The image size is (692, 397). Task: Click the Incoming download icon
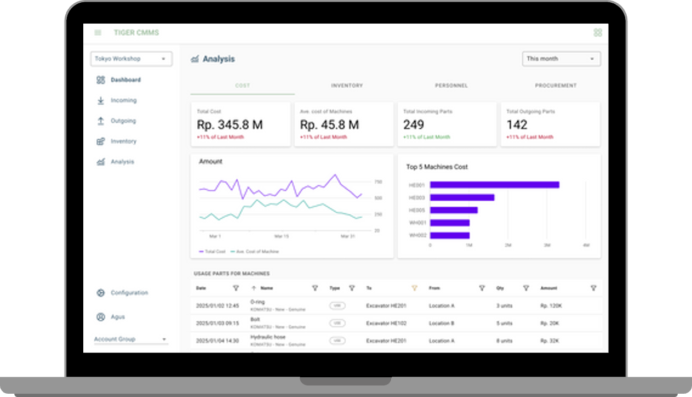click(x=100, y=101)
